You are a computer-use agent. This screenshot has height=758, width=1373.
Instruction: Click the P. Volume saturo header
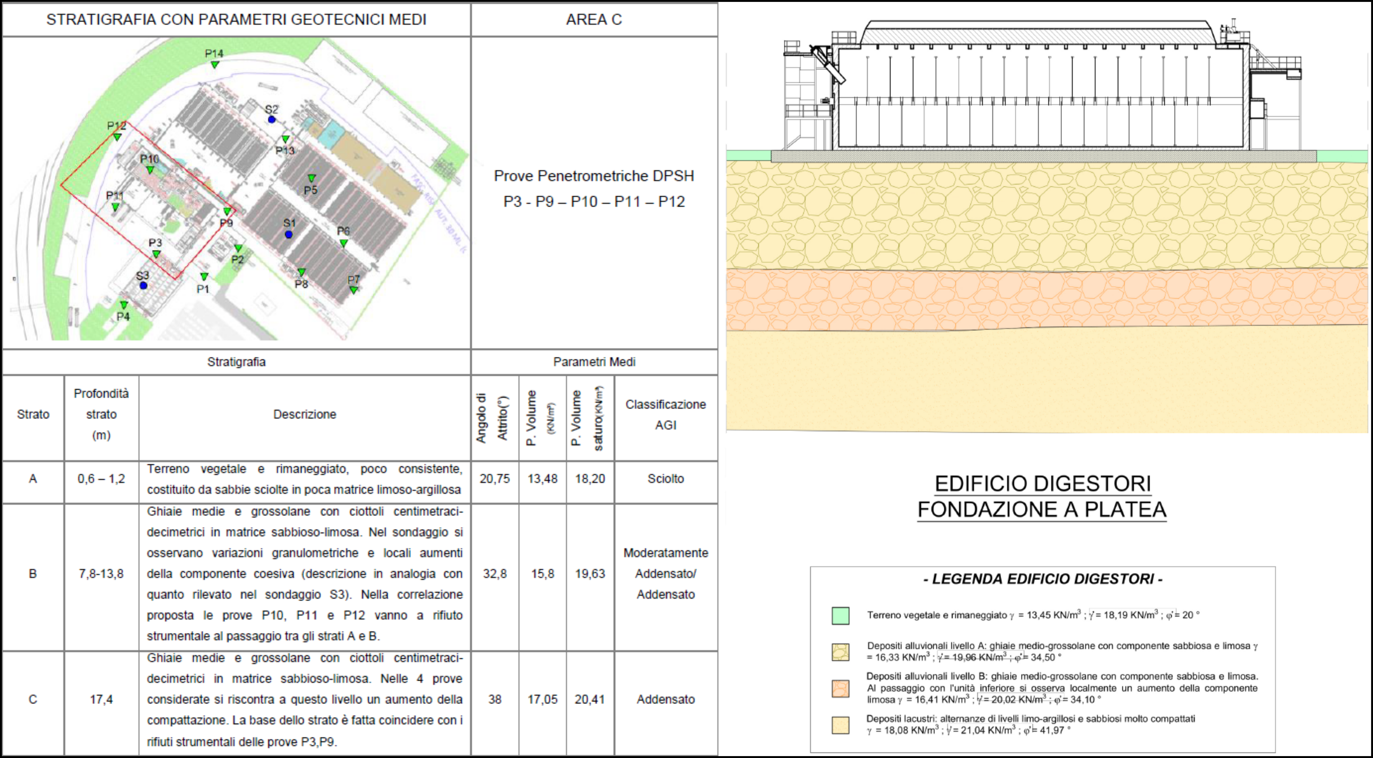point(588,418)
